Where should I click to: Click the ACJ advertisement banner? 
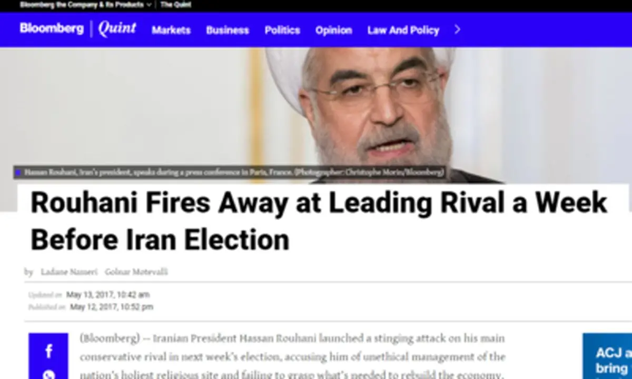(607, 356)
